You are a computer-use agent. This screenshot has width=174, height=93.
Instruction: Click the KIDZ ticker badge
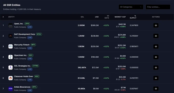(x=37, y=76)
